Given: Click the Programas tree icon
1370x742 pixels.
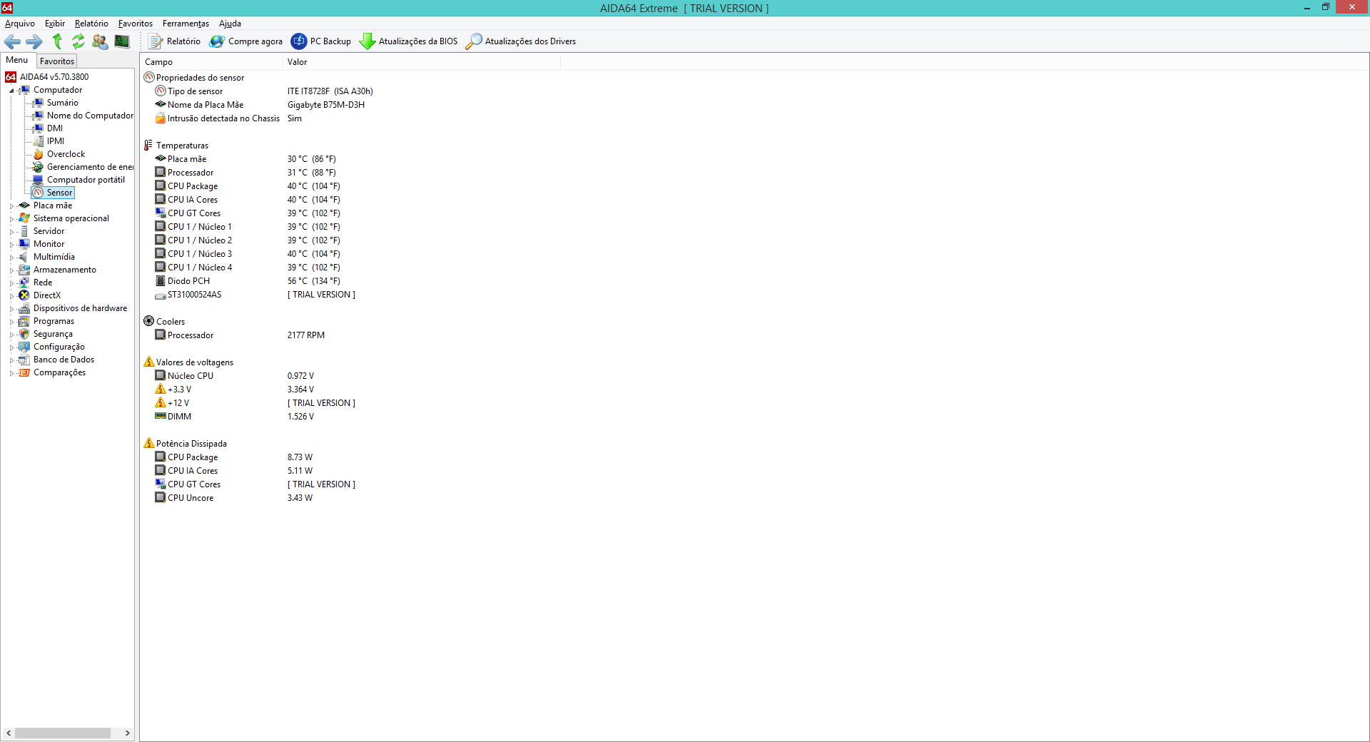Looking at the screenshot, I should (24, 321).
